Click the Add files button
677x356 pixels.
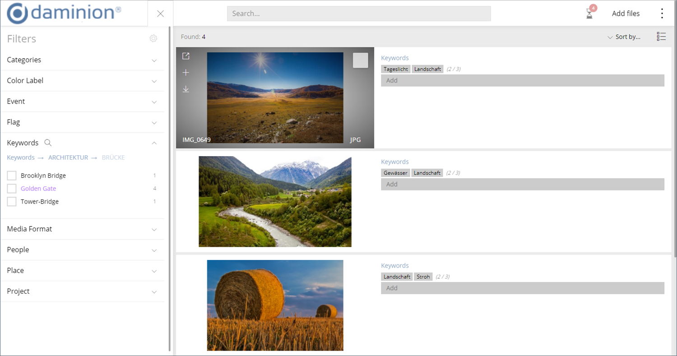pyautogui.click(x=626, y=14)
